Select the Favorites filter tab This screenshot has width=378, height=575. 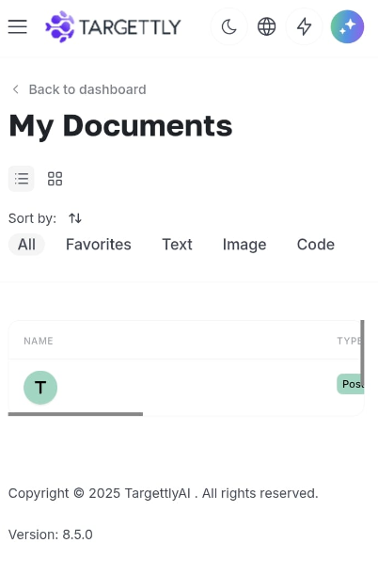pyautogui.click(x=99, y=245)
